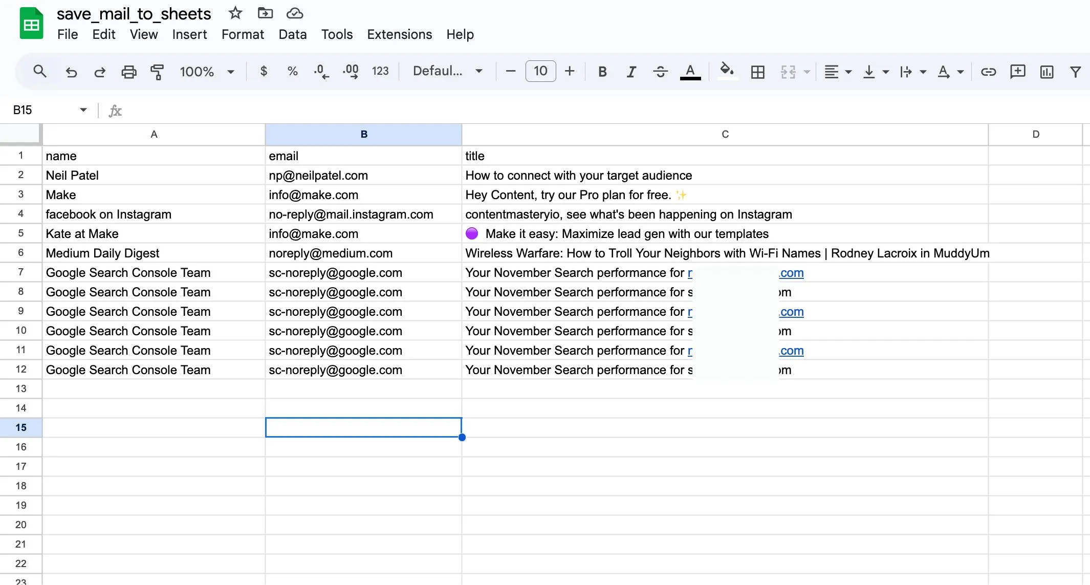Expand the merge cells options arrow
The height and width of the screenshot is (585, 1090).
807,72
